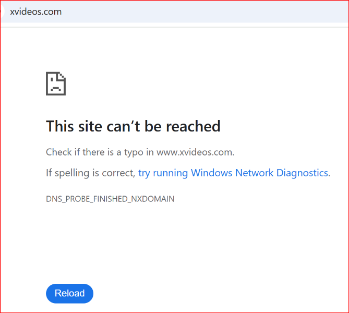Screen dimensions: 349x313
Task: Click the divider line below the address bar
Action: 174,27
